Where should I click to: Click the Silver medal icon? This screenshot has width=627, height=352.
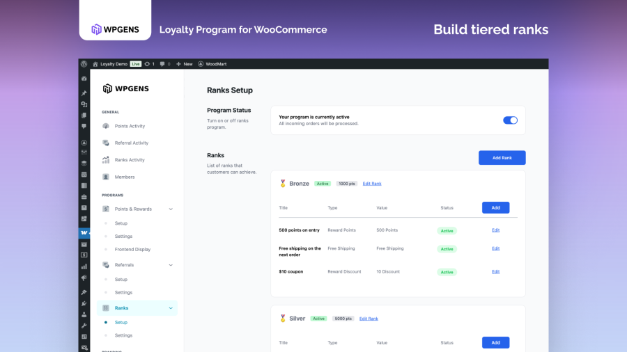[283, 318]
